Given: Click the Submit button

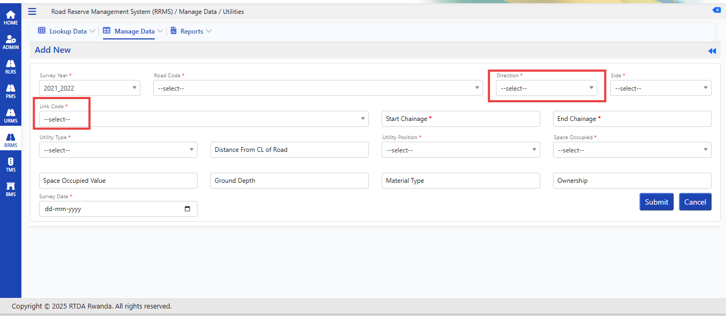Looking at the screenshot, I should coord(657,202).
